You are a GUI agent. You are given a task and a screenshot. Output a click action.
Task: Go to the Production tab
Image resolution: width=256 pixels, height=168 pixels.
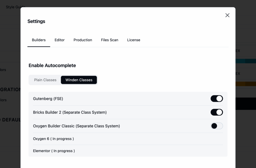point(83,40)
